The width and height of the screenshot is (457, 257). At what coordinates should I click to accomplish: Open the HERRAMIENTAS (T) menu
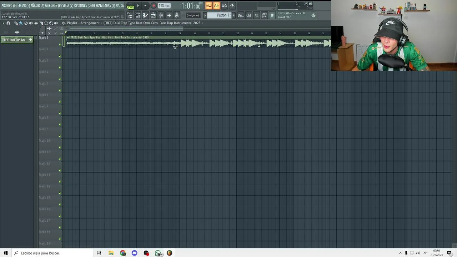pos(103,6)
